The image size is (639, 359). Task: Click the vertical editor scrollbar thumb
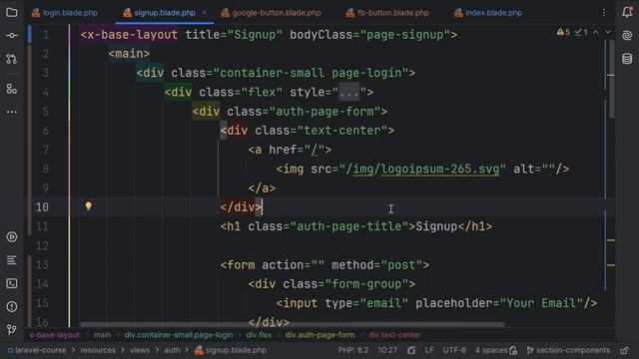(x=611, y=80)
